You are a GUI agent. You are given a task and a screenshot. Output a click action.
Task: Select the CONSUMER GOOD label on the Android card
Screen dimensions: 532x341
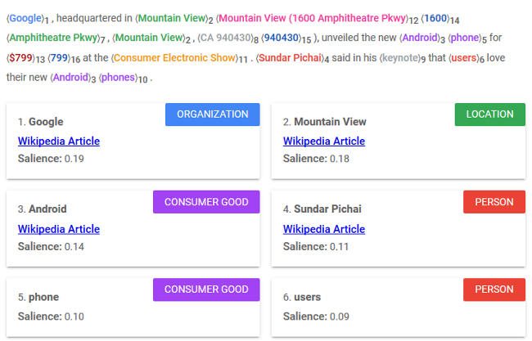206,202
